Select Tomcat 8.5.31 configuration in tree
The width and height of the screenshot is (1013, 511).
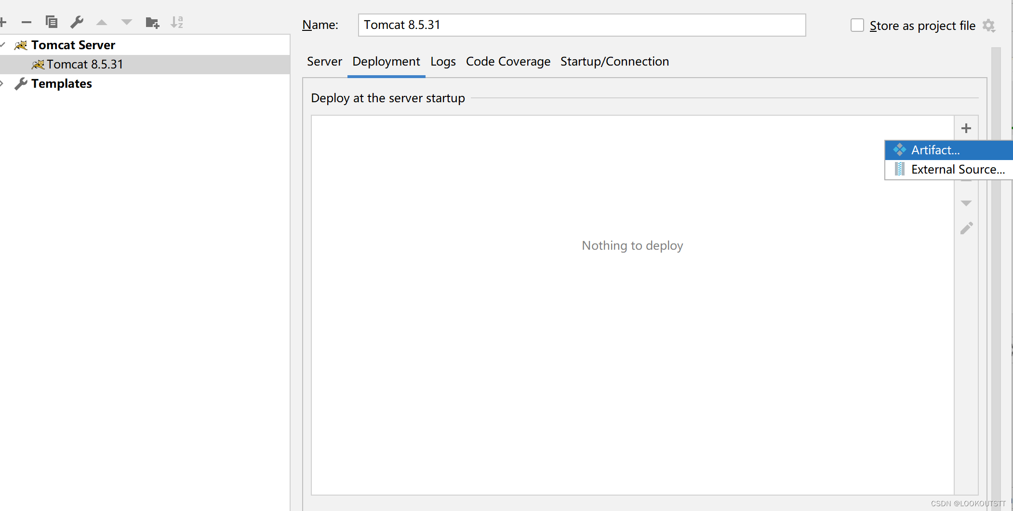(145, 65)
